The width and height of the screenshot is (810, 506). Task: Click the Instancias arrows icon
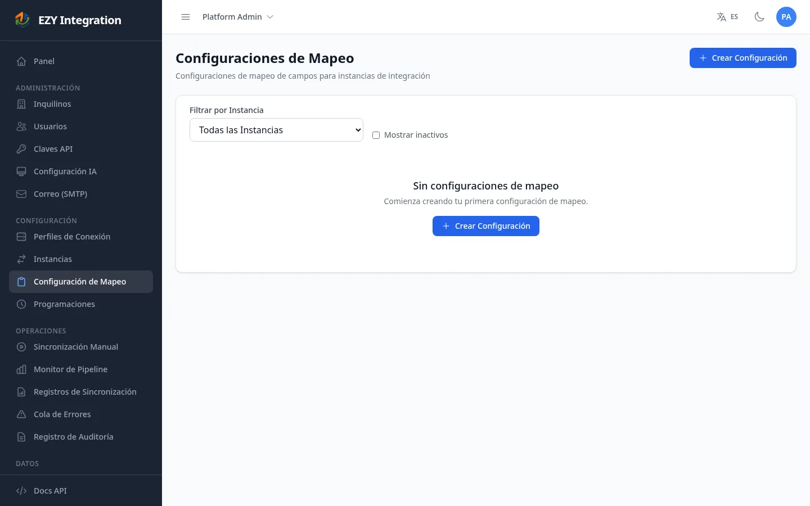point(21,259)
